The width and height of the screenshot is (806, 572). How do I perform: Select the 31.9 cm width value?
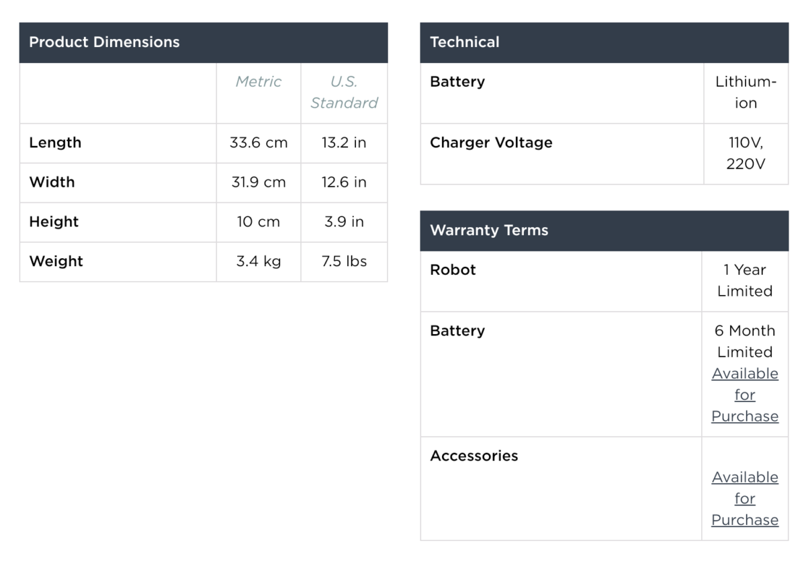259,182
